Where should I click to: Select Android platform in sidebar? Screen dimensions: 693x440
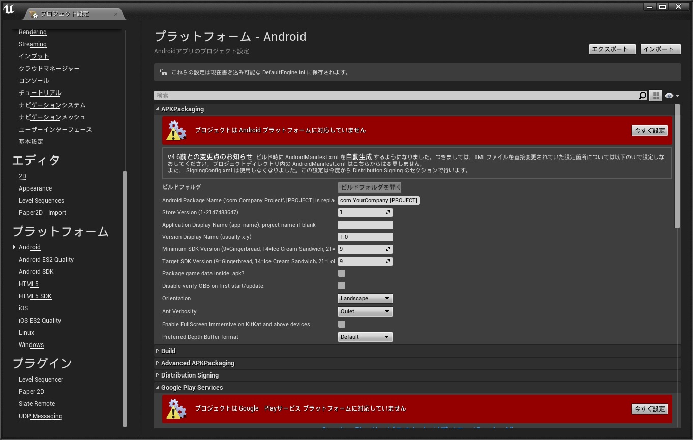(x=29, y=247)
